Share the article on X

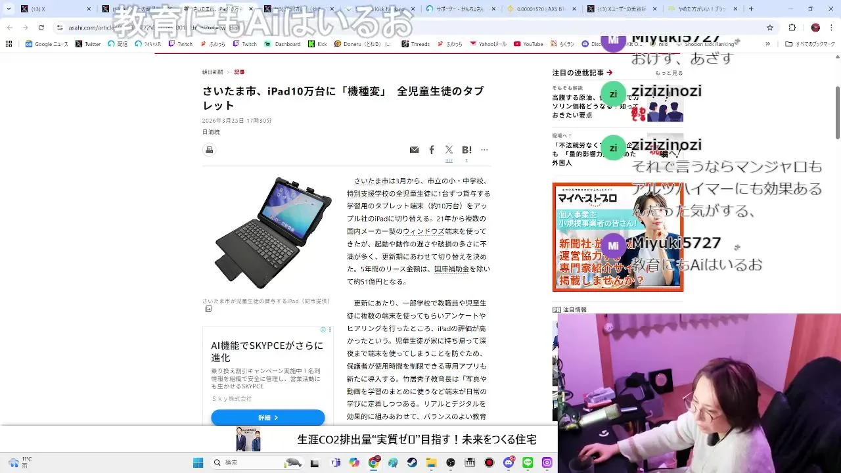449,150
